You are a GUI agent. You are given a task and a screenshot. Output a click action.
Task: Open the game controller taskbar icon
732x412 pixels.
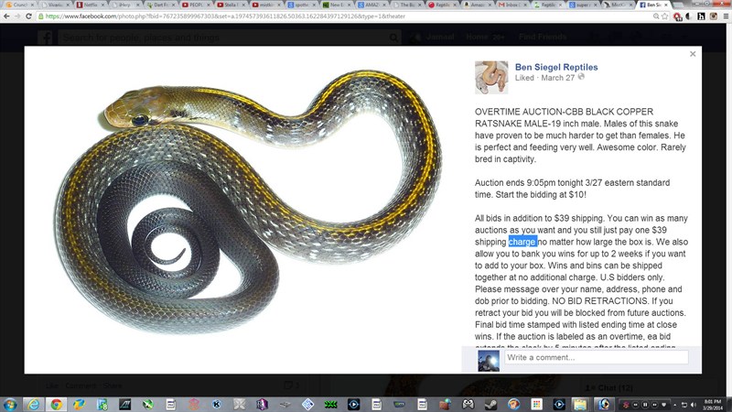point(468,405)
